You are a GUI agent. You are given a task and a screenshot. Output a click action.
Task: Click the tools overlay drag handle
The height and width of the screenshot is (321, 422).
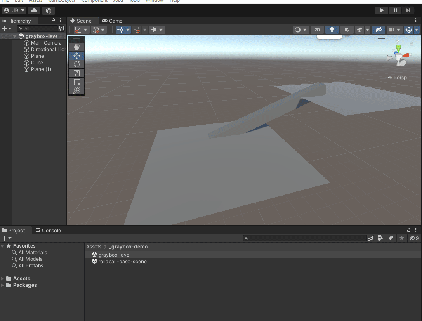[77, 39]
